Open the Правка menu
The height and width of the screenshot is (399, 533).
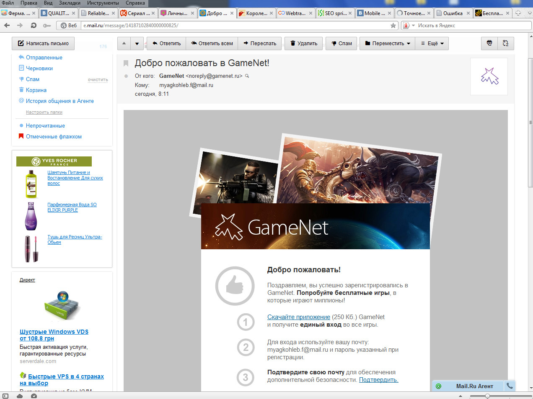click(29, 3)
